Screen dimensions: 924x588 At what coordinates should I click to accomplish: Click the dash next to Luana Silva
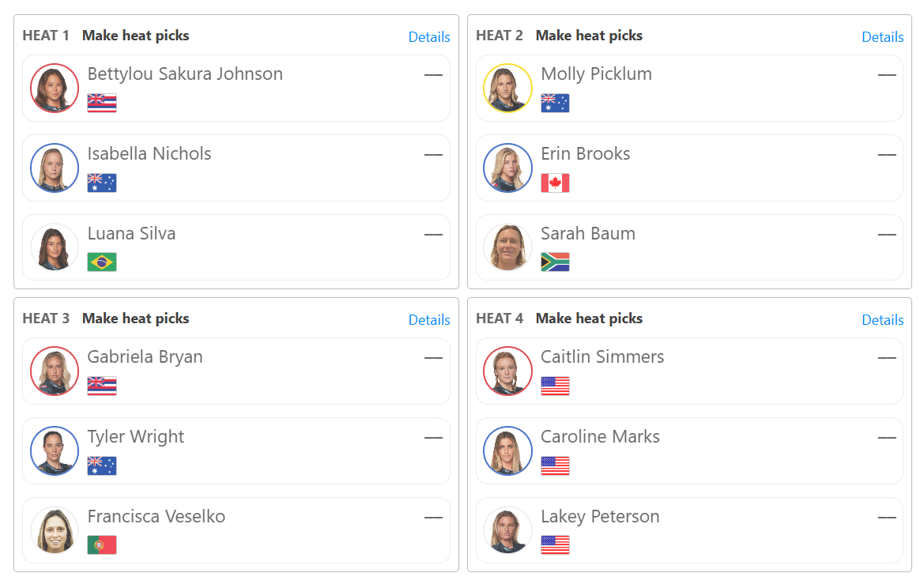pyautogui.click(x=433, y=235)
